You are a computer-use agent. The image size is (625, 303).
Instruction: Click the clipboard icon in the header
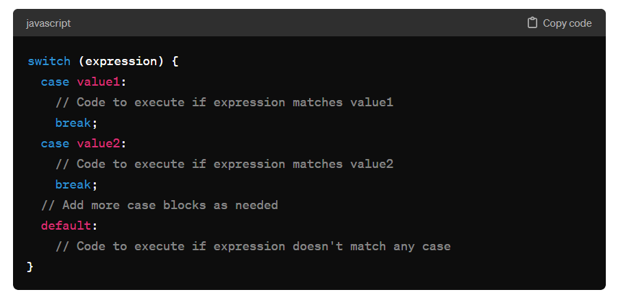(x=532, y=23)
